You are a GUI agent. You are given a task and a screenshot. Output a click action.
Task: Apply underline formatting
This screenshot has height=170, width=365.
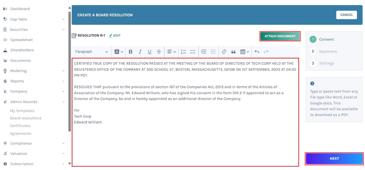[x=149, y=52]
